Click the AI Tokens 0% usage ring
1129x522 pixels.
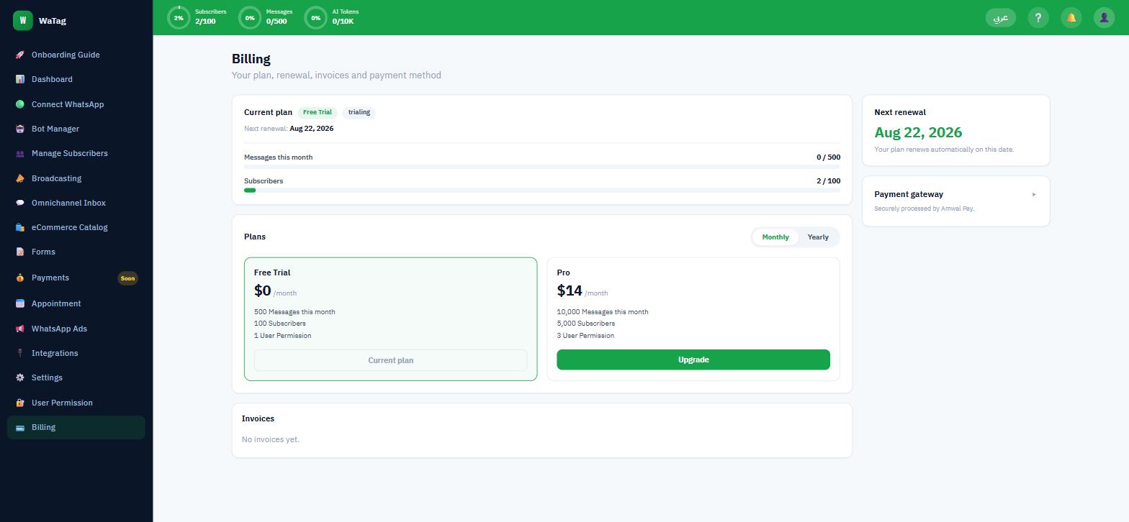[x=315, y=18]
